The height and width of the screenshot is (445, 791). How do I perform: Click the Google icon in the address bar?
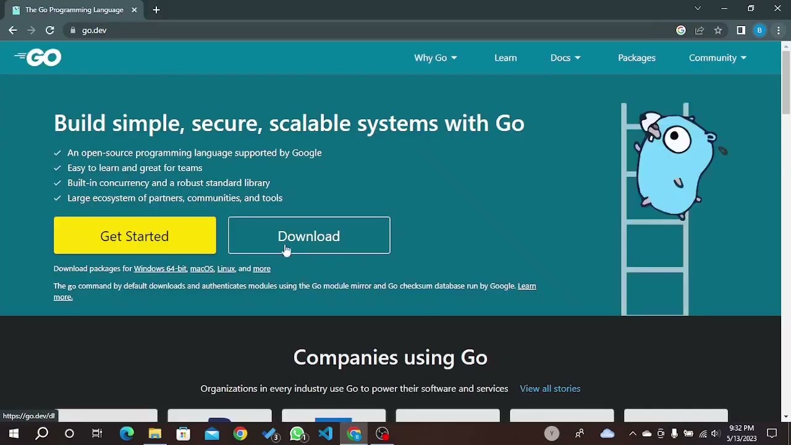[x=681, y=30]
